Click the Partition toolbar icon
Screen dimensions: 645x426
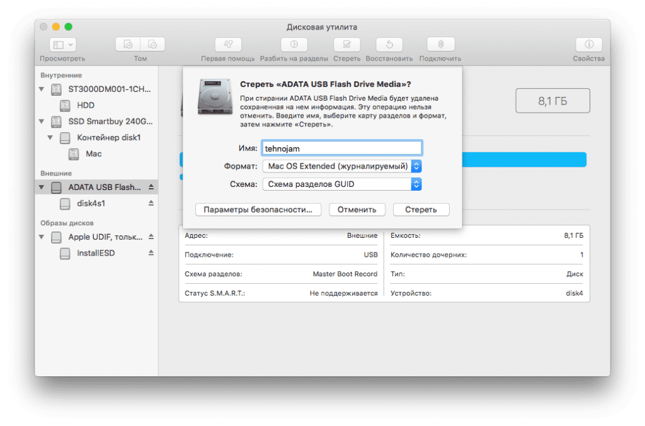point(294,45)
